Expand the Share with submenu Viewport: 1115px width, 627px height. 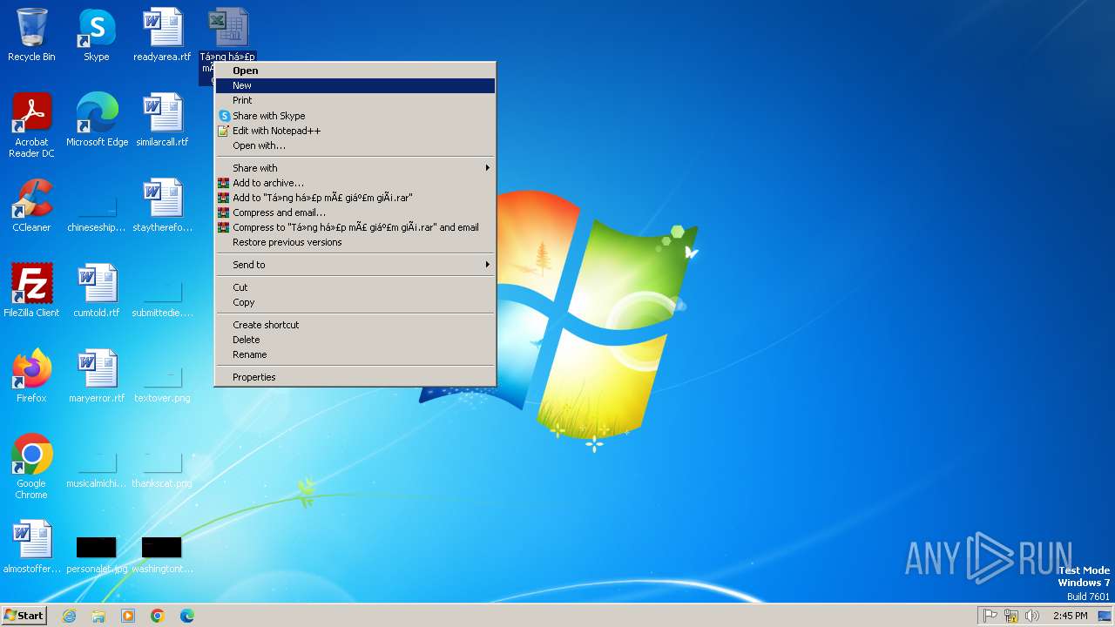tap(355, 168)
